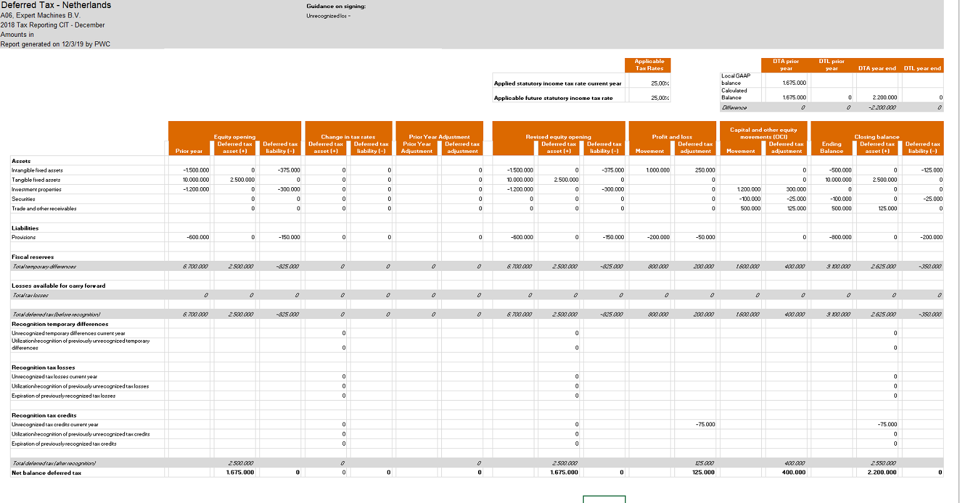Viewport: 960px width, 503px height.
Task: Click the Intangible fixed assets row label
Action: click(x=37, y=170)
